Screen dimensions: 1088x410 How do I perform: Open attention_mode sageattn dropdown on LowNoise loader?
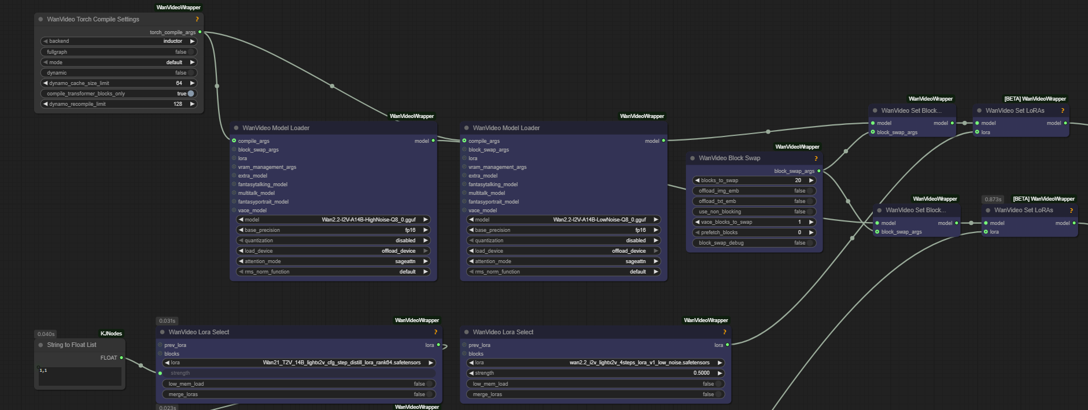click(564, 261)
